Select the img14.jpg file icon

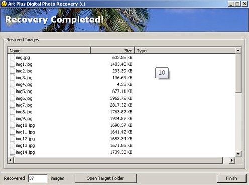tap(12, 152)
